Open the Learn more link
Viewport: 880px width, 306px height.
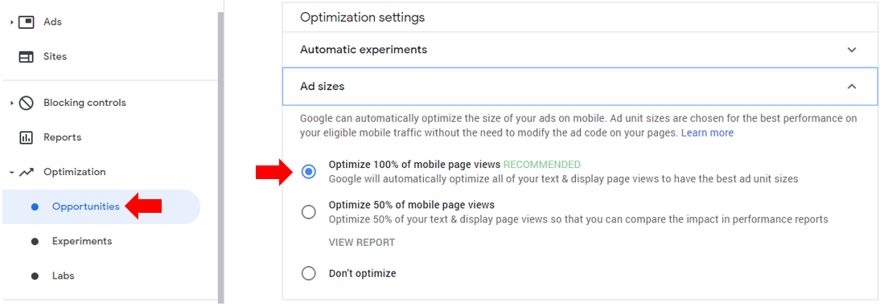[707, 133]
